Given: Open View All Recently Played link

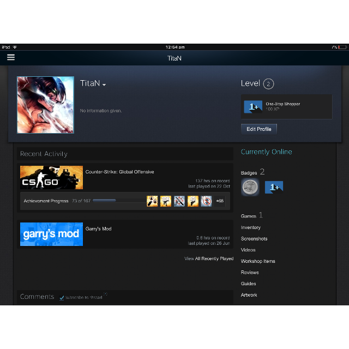Looking at the screenshot, I should [x=209, y=258].
